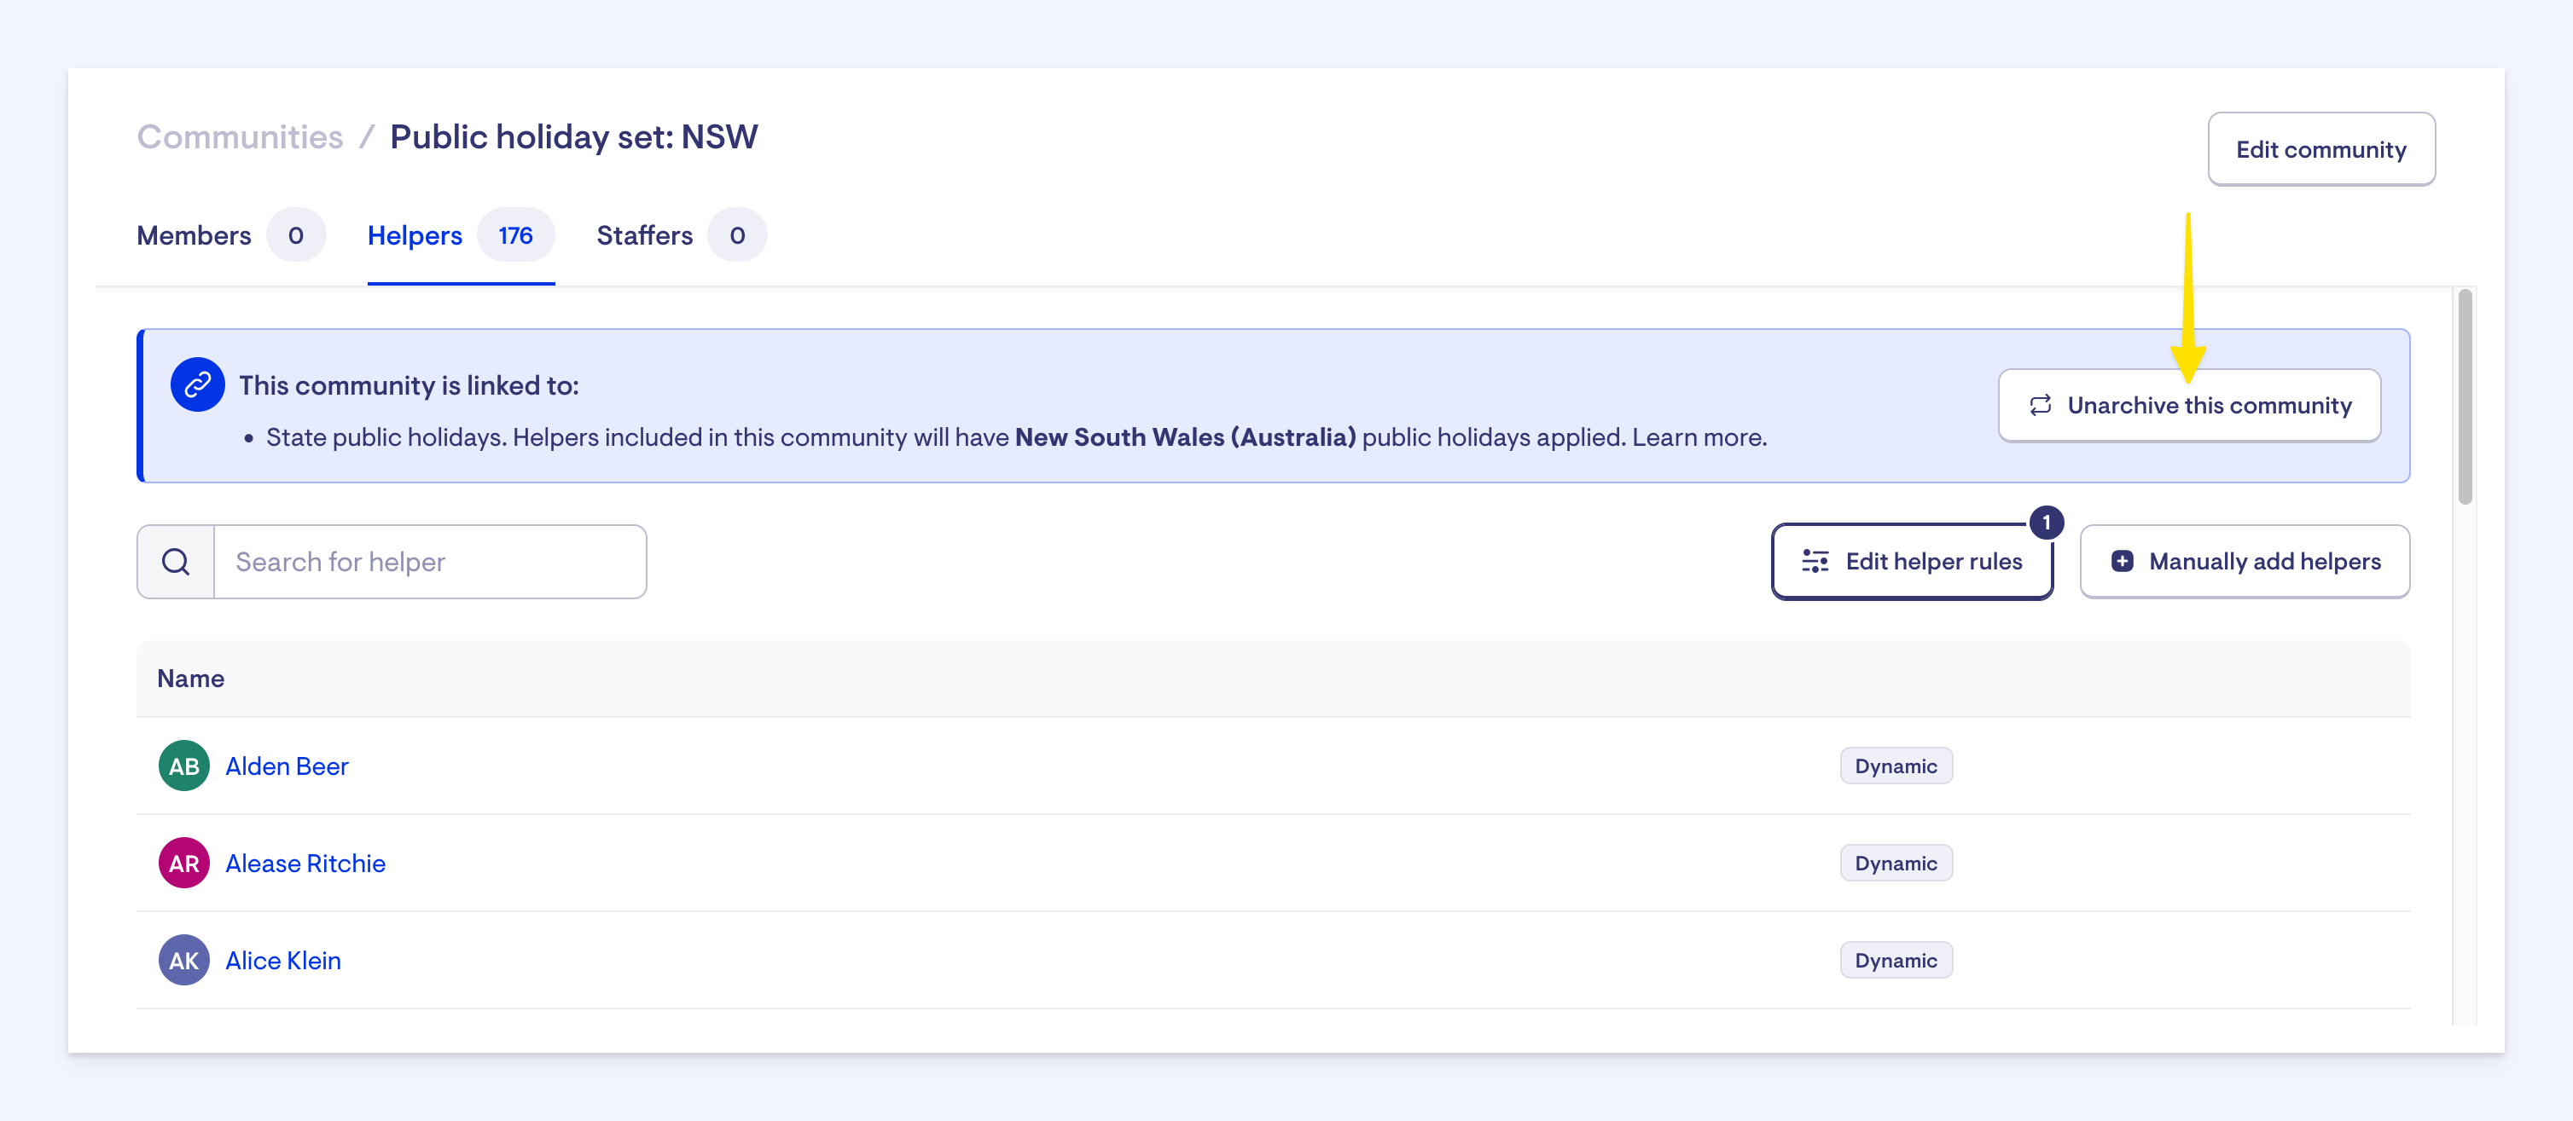
Task: Open Alice Klein's profile link
Action: tap(282, 960)
